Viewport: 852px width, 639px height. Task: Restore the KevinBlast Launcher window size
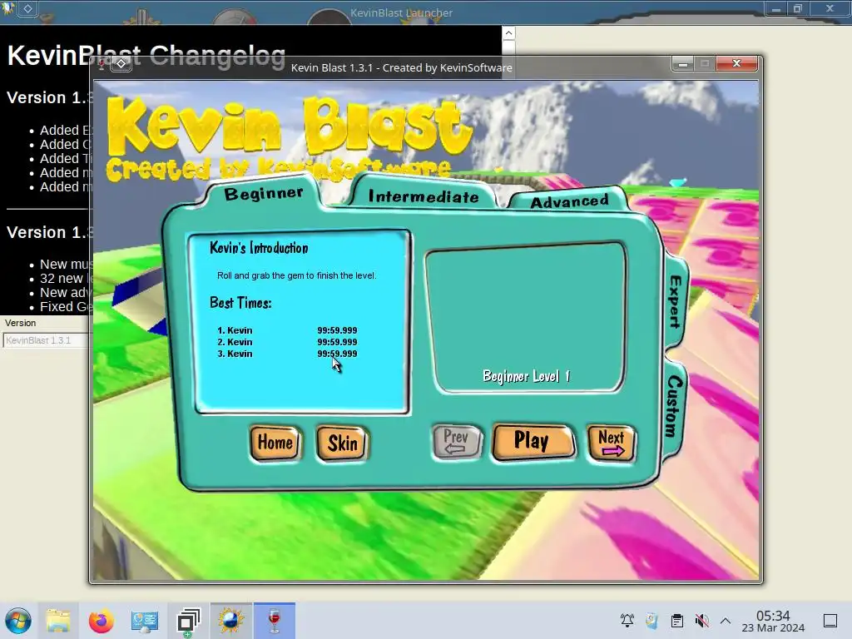click(x=798, y=8)
